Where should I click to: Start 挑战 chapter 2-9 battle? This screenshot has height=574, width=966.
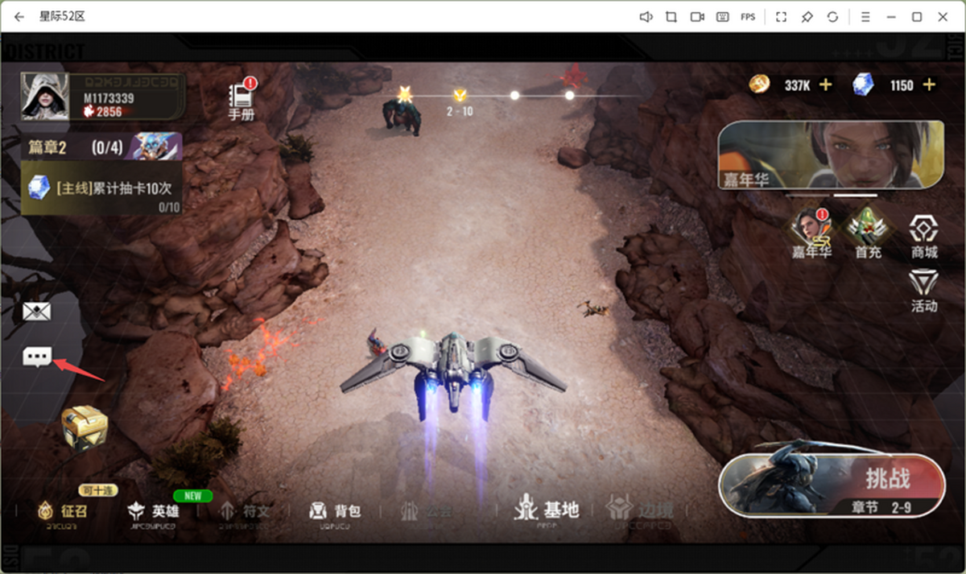[x=832, y=485]
